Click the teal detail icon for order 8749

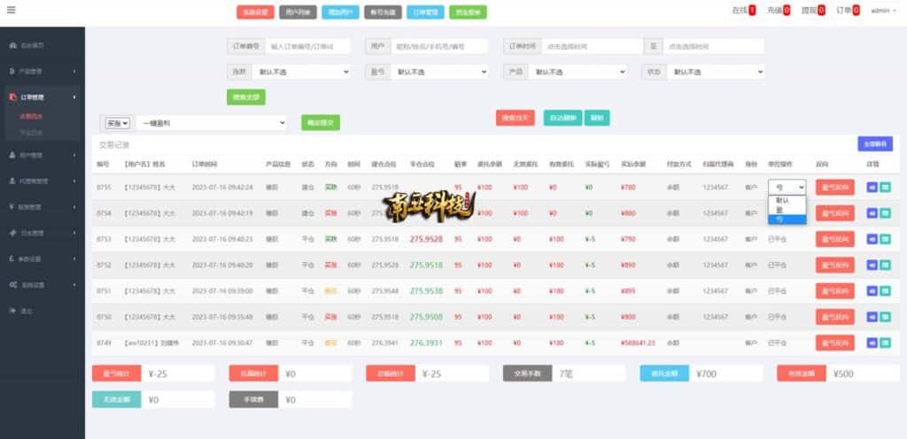(885, 343)
